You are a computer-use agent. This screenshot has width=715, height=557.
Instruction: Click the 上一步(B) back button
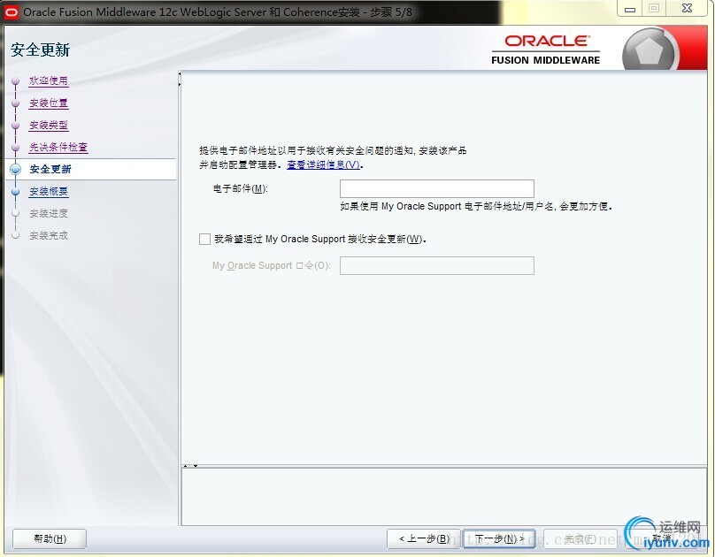424,538
